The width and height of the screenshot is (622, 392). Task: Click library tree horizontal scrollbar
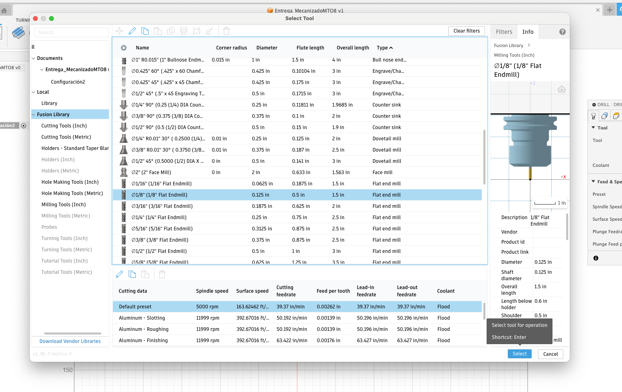(73, 333)
